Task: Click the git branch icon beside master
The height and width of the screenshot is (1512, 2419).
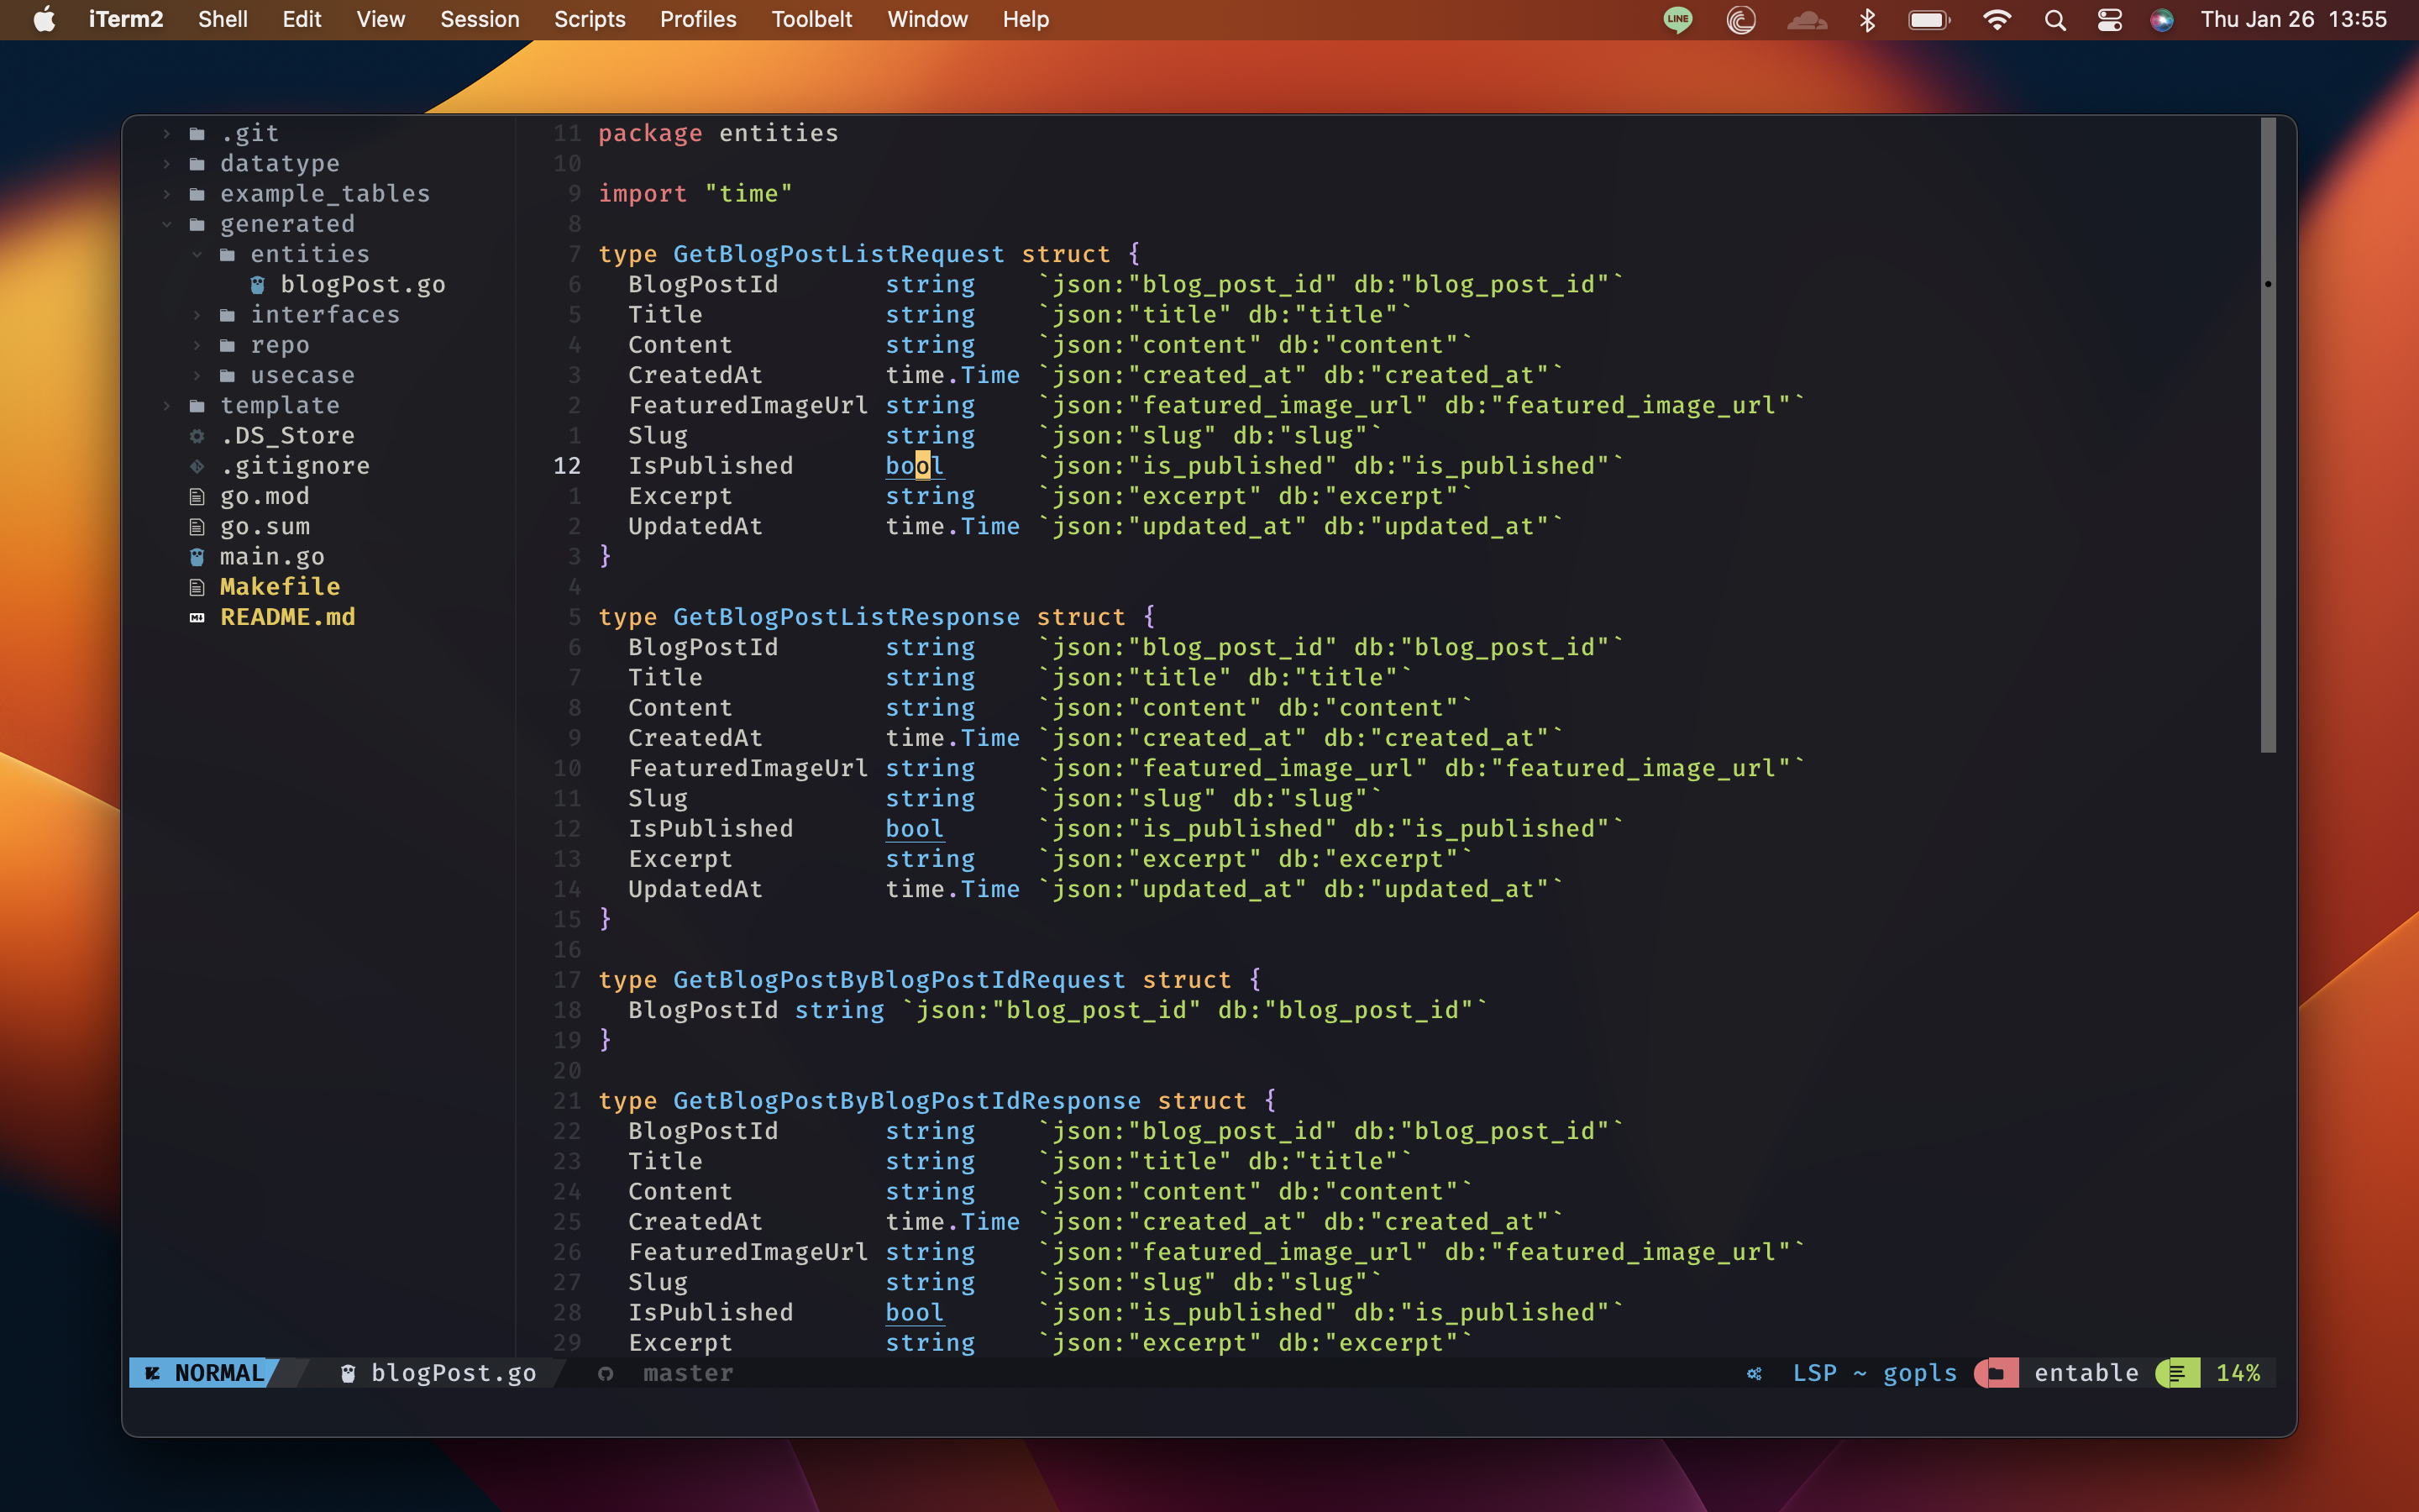Action: (605, 1374)
